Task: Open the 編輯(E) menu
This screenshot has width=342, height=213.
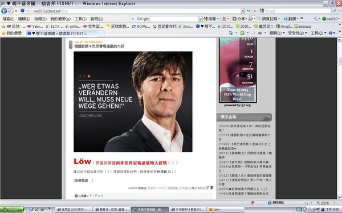Action: click(x=24, y=19)
